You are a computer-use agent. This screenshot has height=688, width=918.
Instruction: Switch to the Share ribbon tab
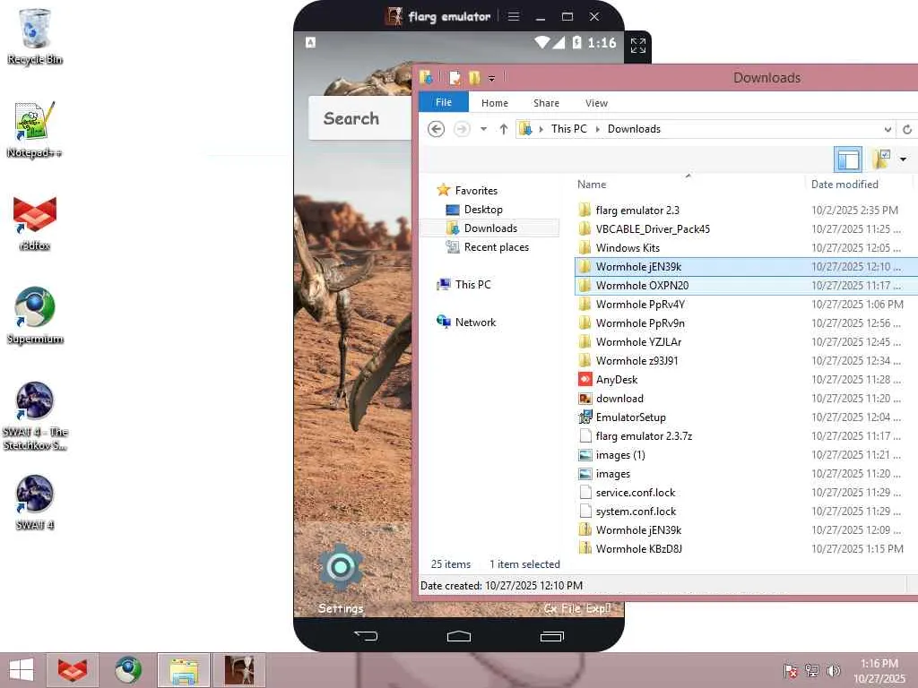tap(546, 103)
